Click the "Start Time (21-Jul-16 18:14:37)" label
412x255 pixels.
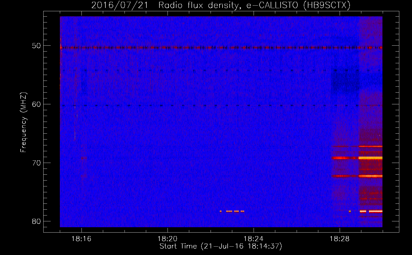coord(221,246)
